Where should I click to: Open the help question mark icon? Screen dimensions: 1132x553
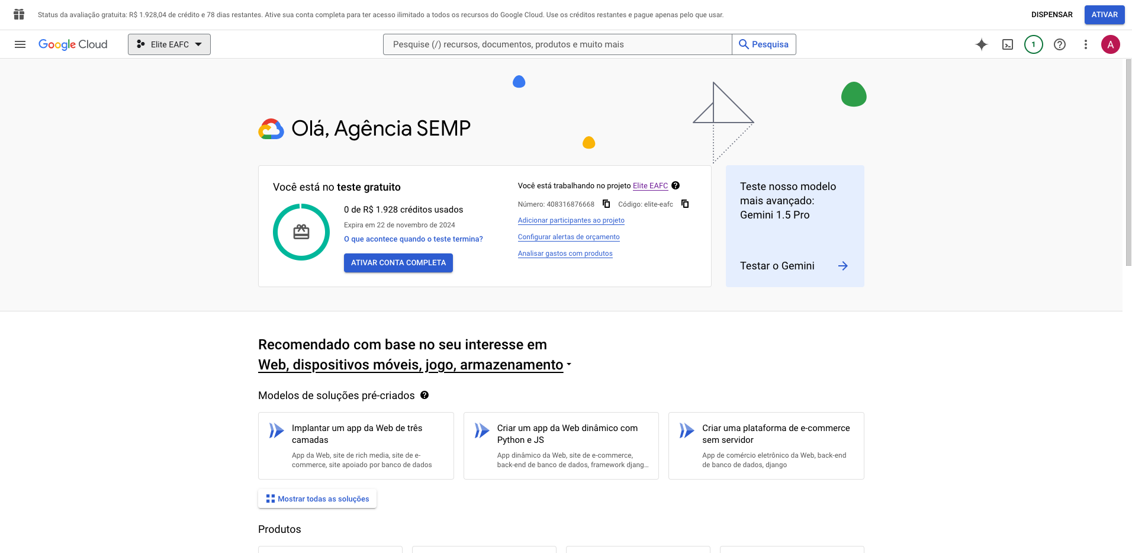click(x=1060, y=44)
